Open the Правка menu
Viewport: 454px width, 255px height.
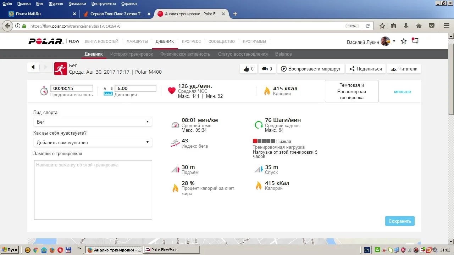[24, 4]
